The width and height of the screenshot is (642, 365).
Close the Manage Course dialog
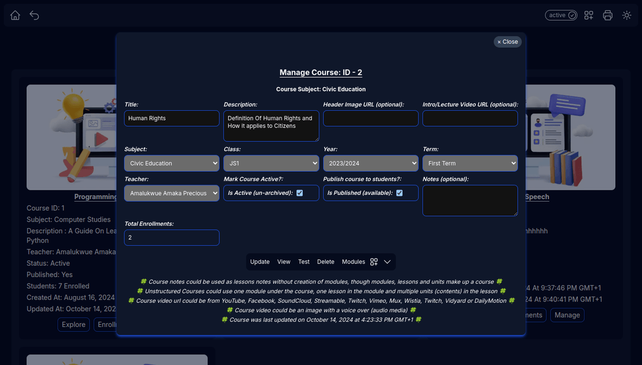tap(508, 42)
